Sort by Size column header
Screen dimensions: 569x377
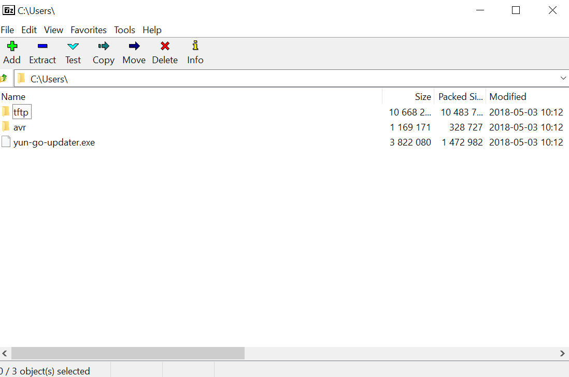[422, 97]
